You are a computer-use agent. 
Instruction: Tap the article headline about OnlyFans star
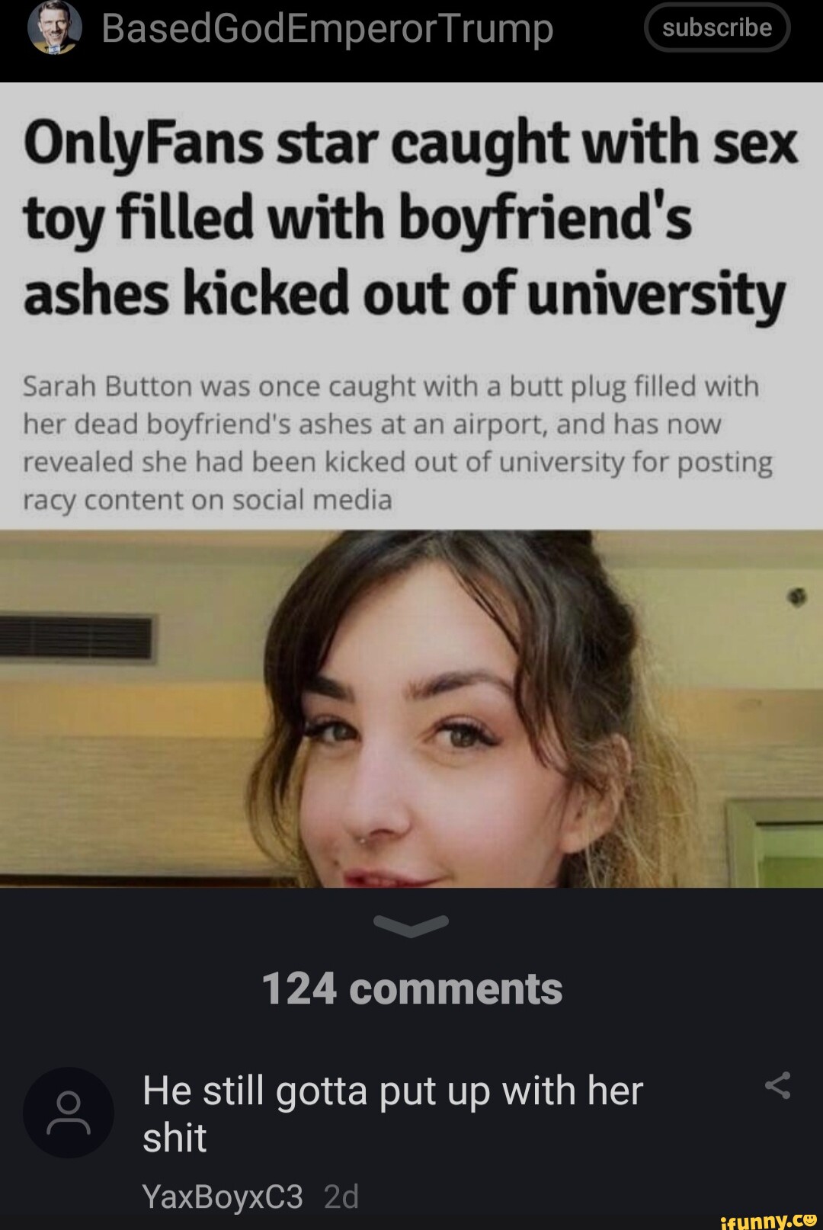pyautogui.click(x=410, y=219)
